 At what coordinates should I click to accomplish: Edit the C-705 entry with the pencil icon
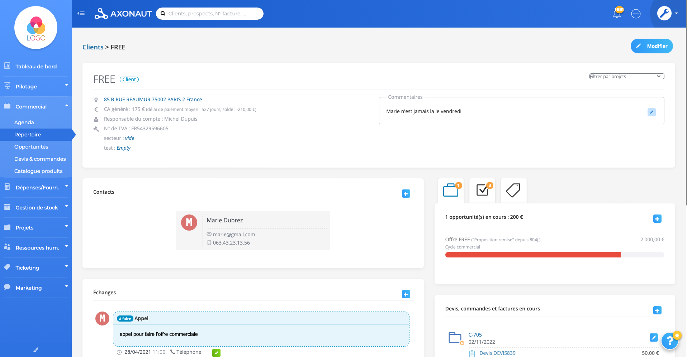(654, 337)
